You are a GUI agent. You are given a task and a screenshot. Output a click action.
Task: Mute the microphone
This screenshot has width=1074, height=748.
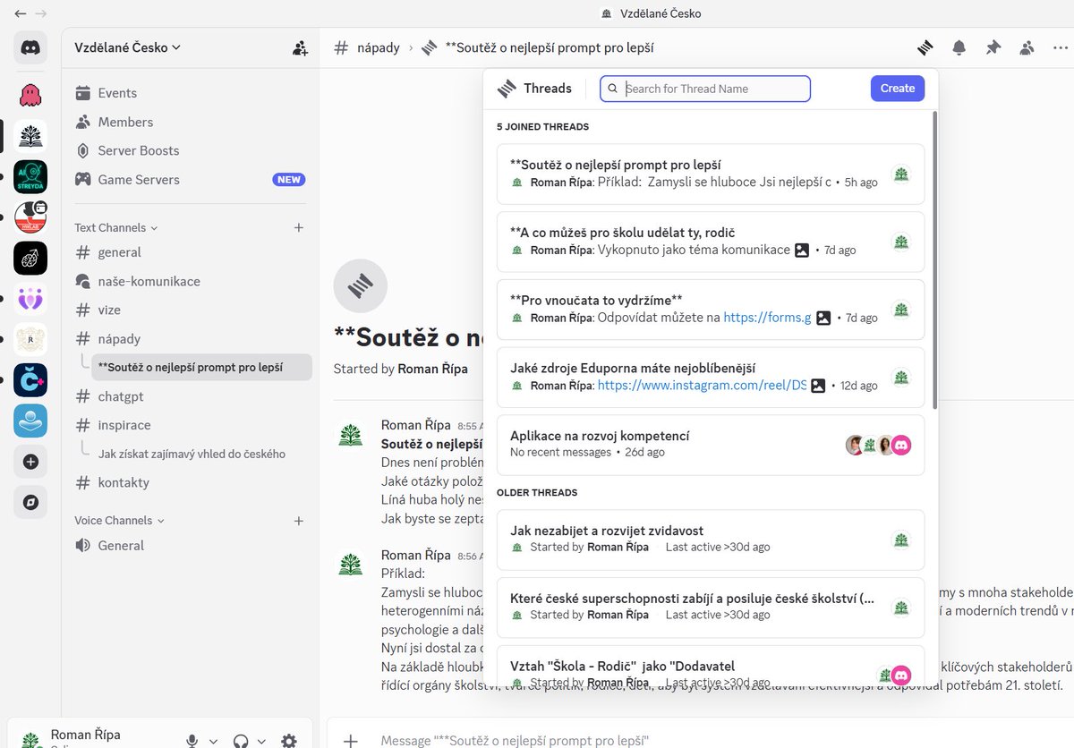192,741
